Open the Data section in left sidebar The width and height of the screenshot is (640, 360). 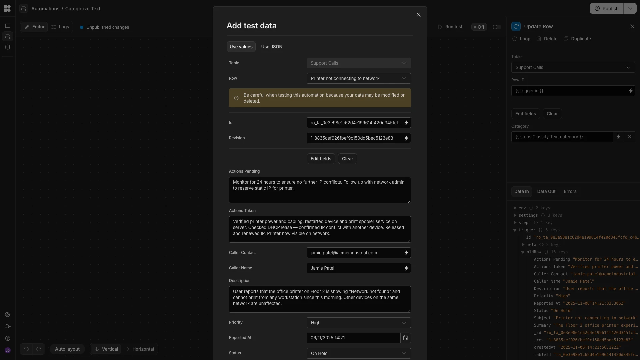8,47
